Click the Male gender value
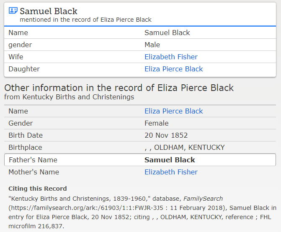This screenshot has height=232, width=281. coord(152,45)
